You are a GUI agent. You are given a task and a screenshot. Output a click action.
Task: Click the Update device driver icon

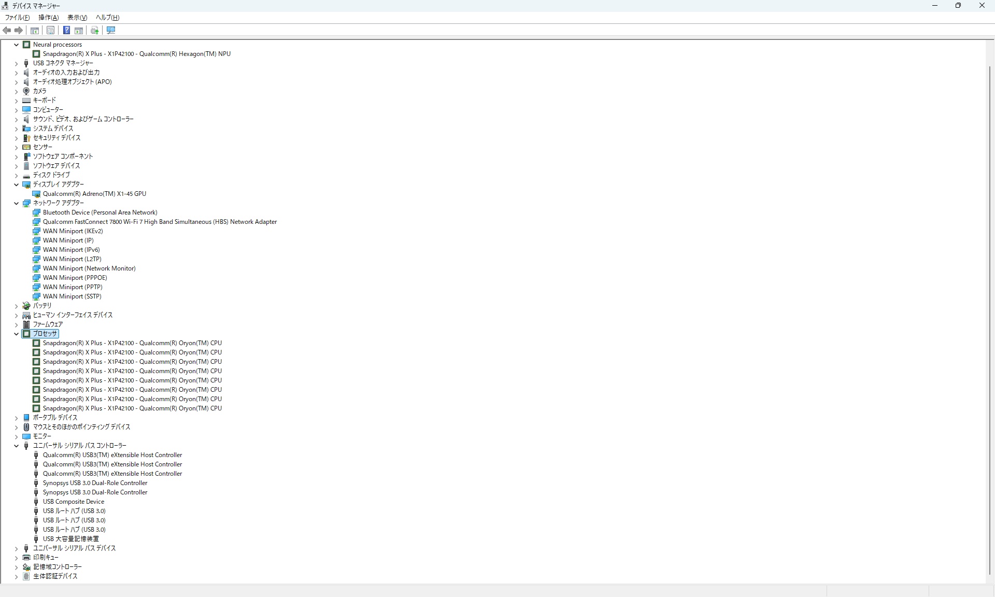95,31
